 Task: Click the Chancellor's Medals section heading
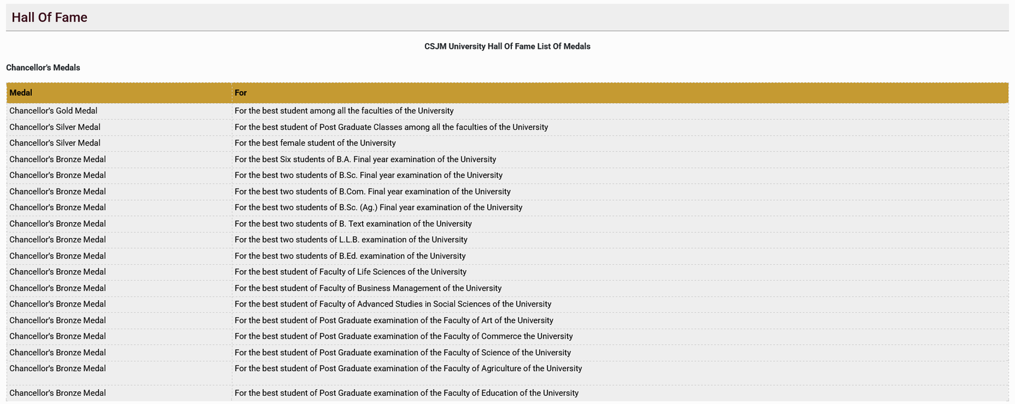coord(43,68)
